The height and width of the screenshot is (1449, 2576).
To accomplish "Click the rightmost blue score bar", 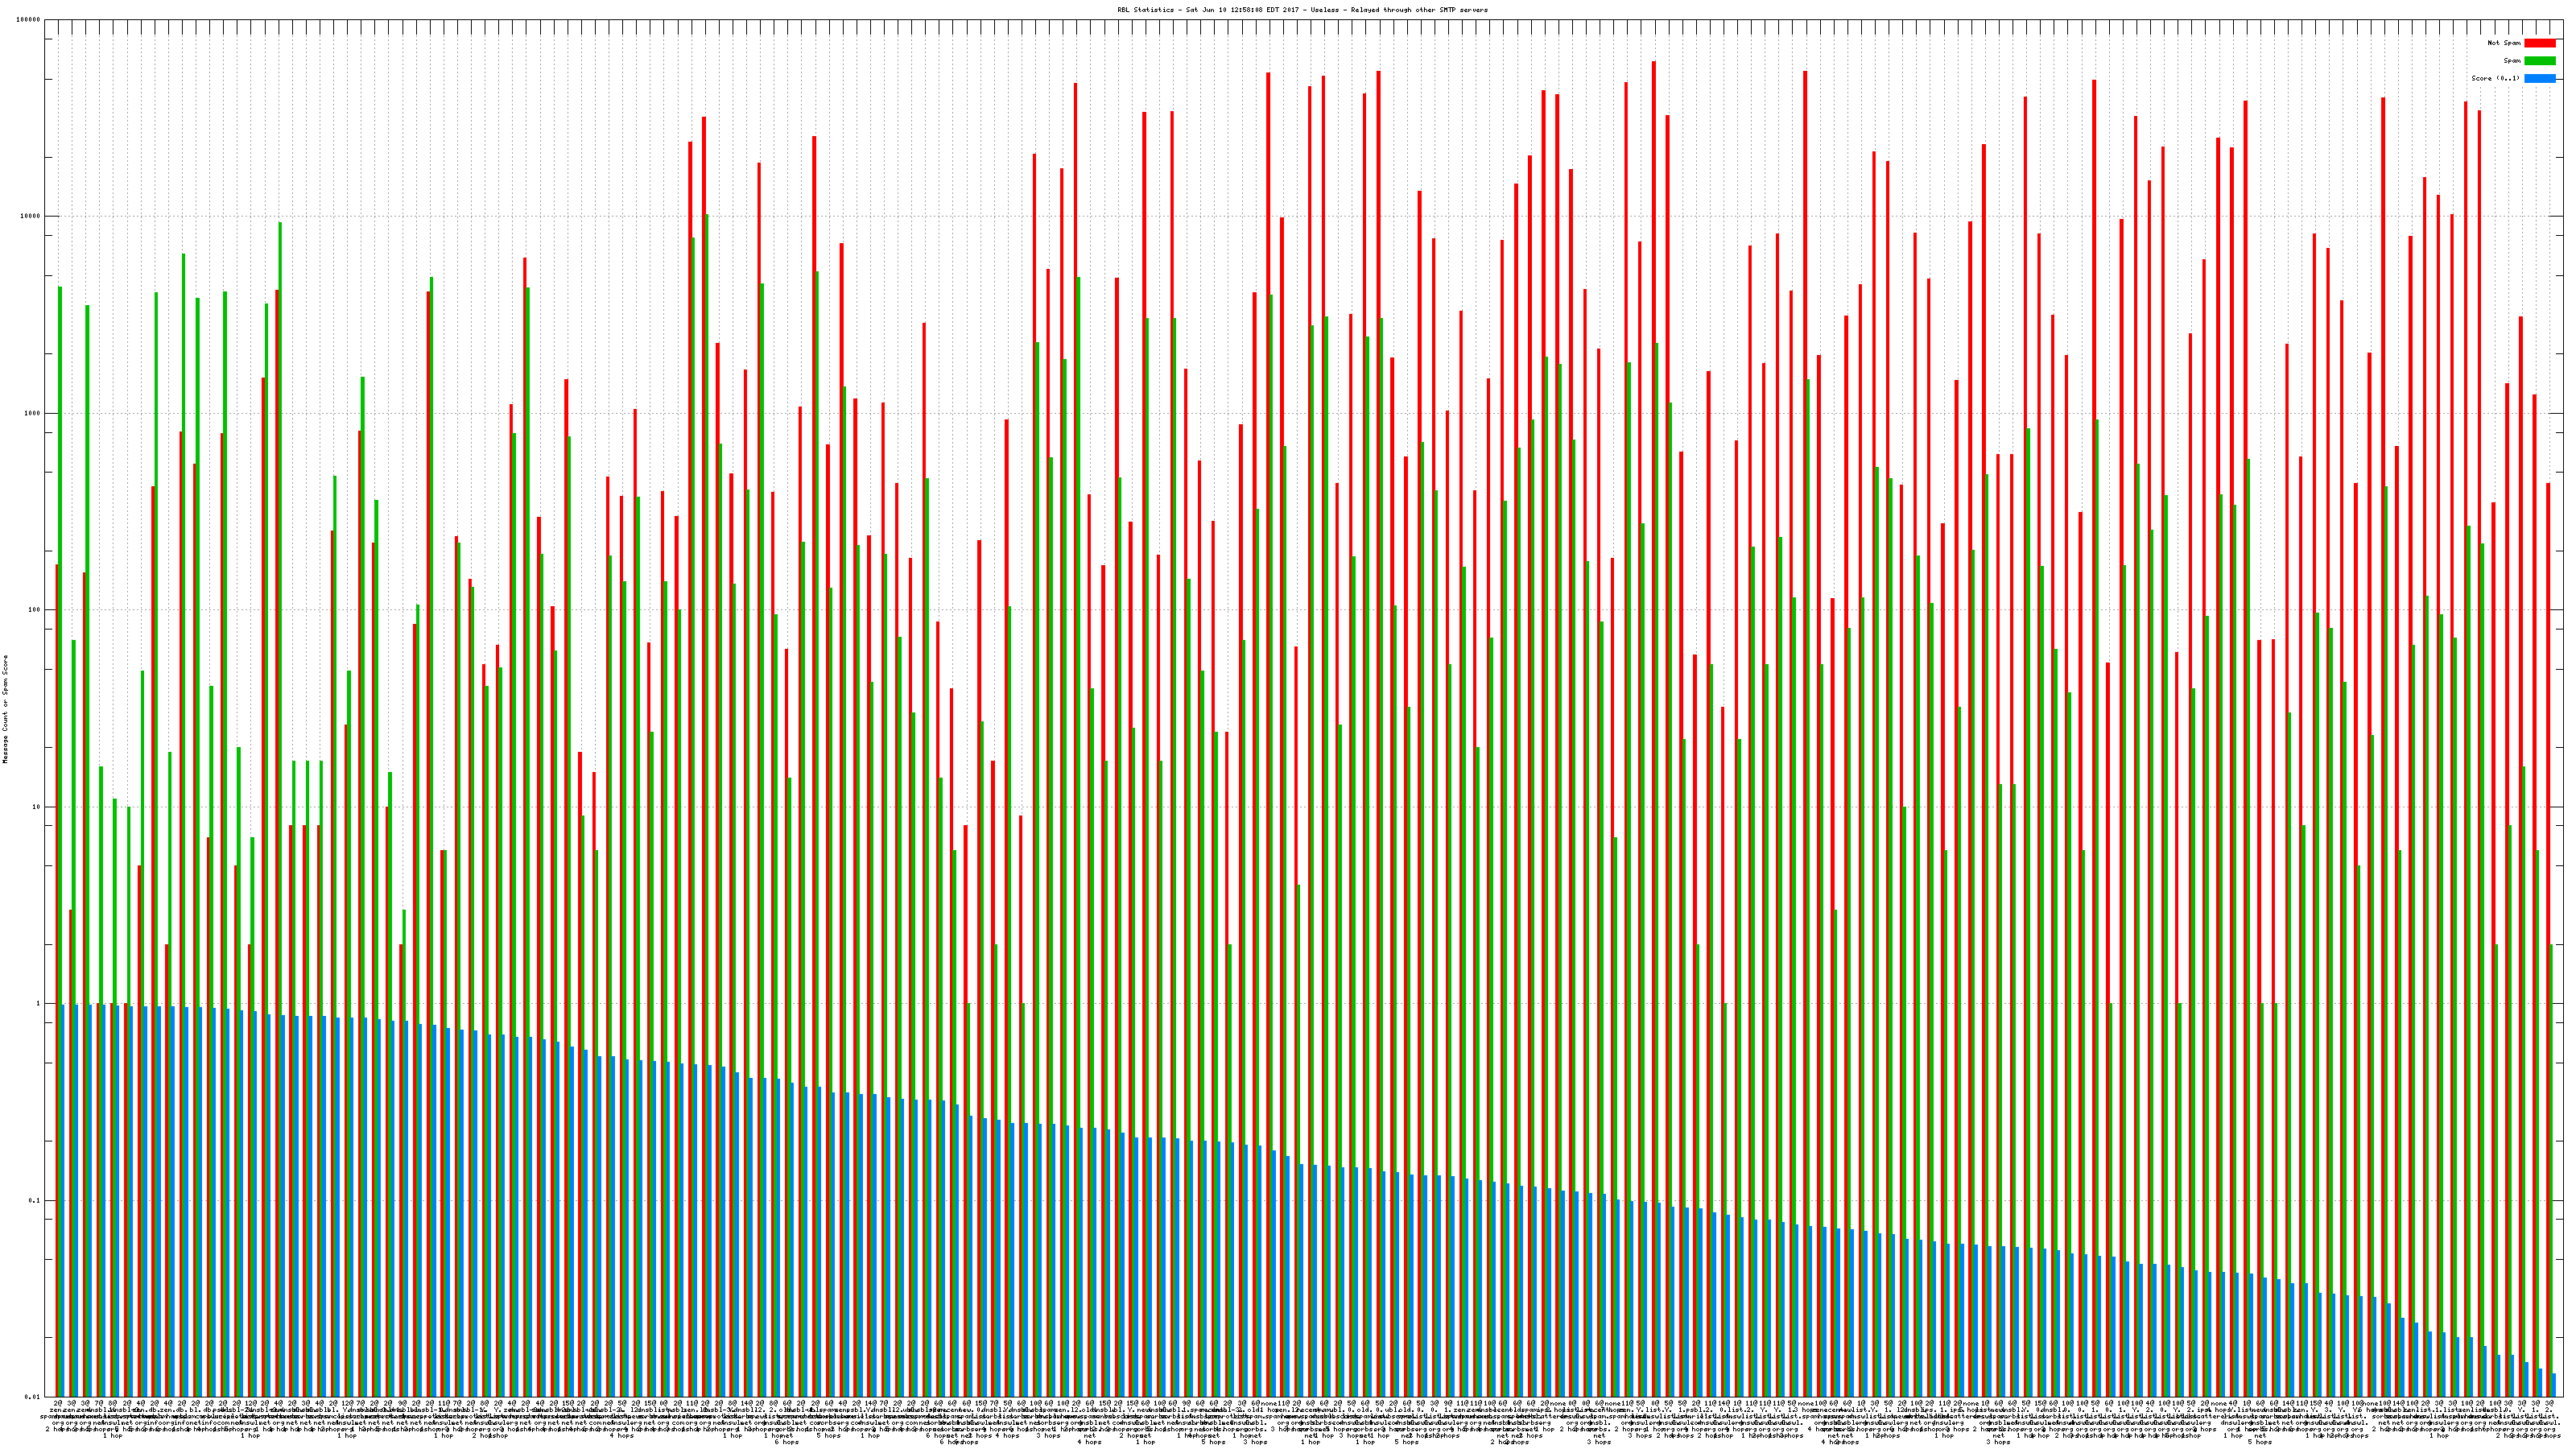I will (x=2553, y=1385).
